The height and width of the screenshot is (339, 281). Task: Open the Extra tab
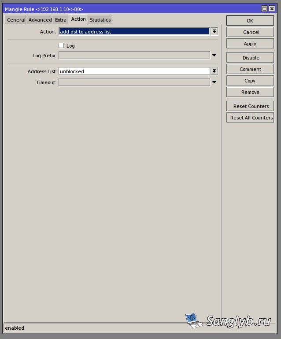pyautogui.click(x=60, y=20)
